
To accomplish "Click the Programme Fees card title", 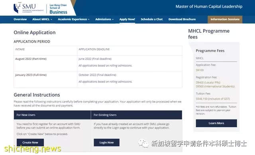I will (210, 51).
